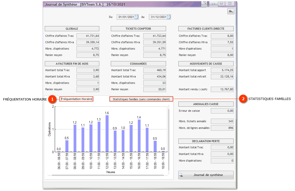Maximize the Journal de Synthèse window

[221, 4]
